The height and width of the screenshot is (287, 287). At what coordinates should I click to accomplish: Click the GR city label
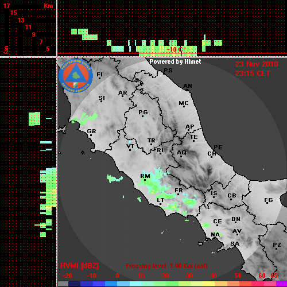point(91,131)
